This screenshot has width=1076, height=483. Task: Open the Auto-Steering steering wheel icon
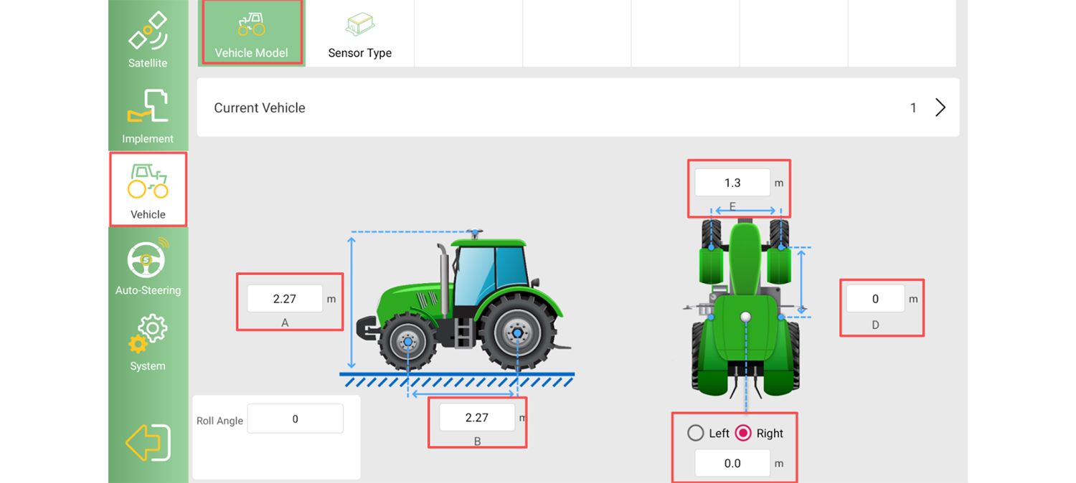(x=148, y=259)
